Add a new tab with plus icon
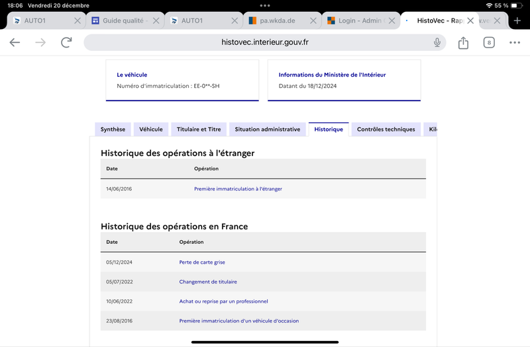This screenshot has width=530, height=347. click(x=517, y=20)
